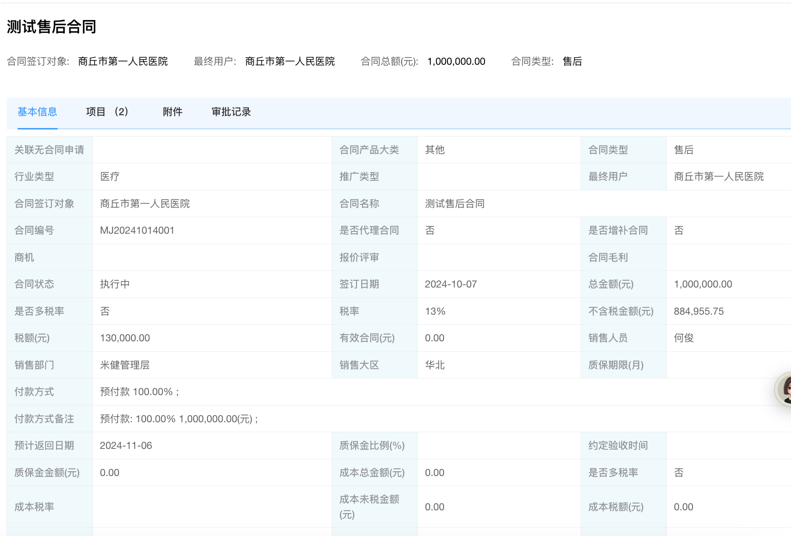Click the 米健管理层 sales department value
The image size is (791, 536).
125,365
